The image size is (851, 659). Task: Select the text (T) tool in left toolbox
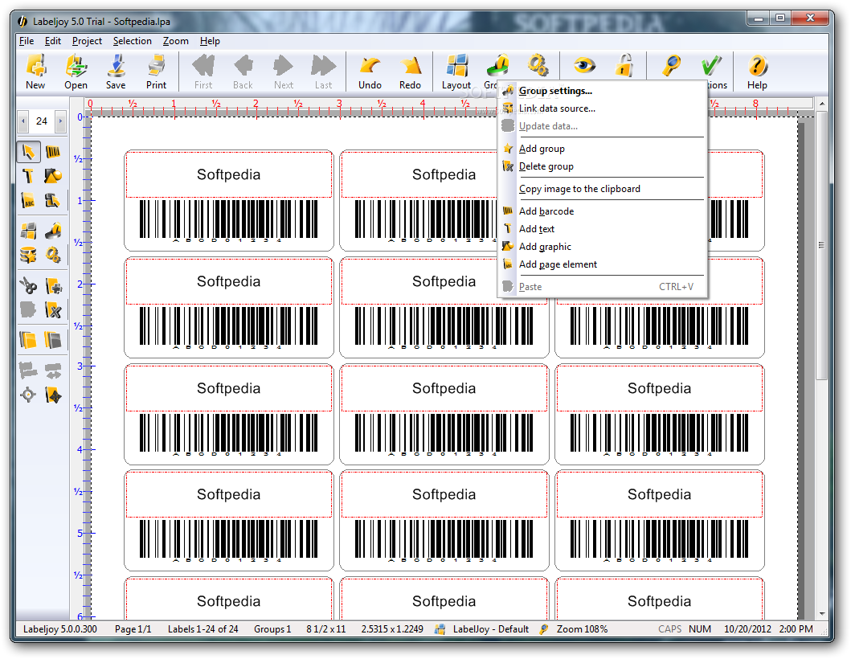(x=29, y=176)
